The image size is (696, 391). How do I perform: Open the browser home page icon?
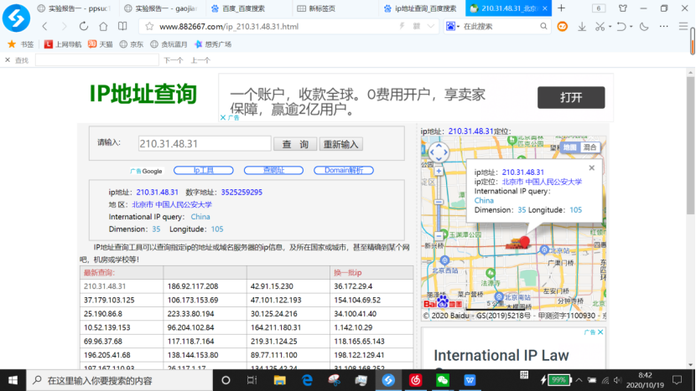103,27
